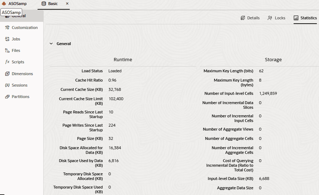319x195 pixels.
Task: Click the Partitions icon
Action: [x=7, y=97]
